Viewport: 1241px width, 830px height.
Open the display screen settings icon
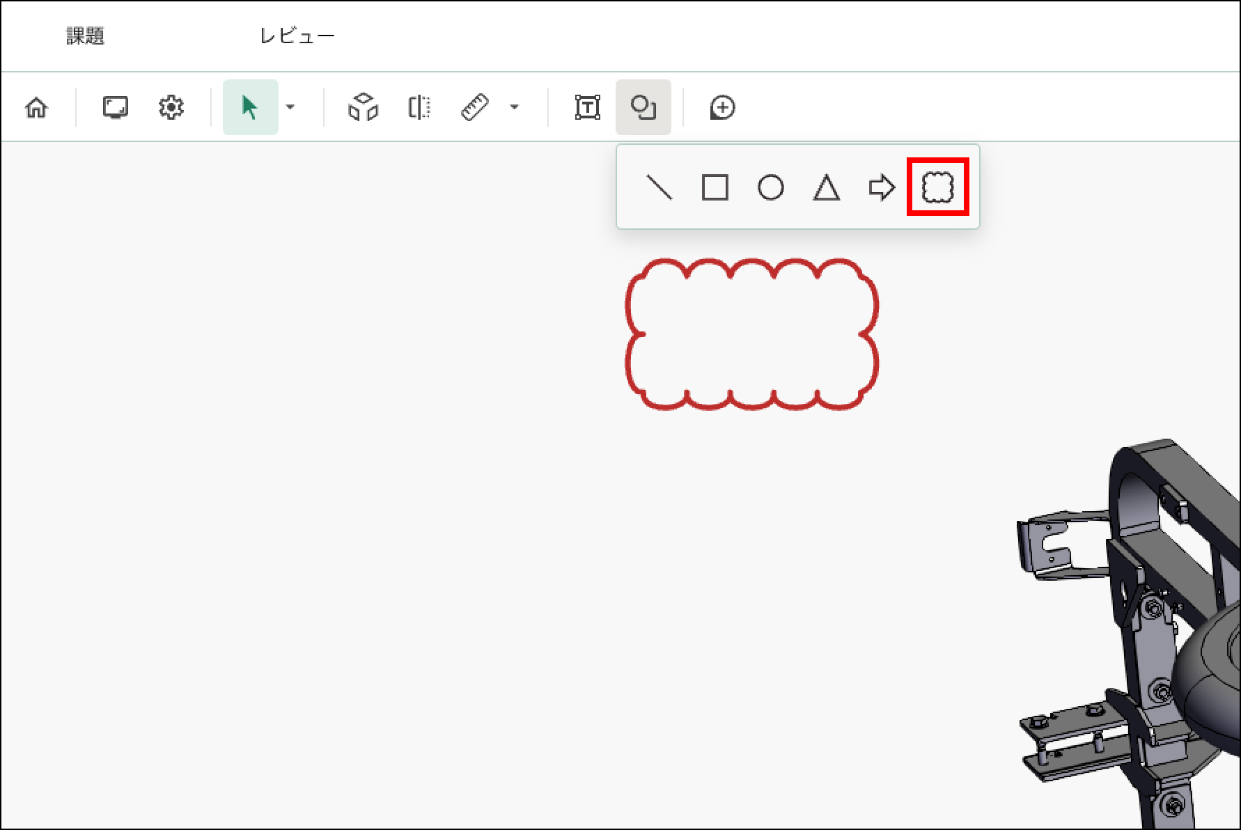pyautogui.click(x=115, y=108)
